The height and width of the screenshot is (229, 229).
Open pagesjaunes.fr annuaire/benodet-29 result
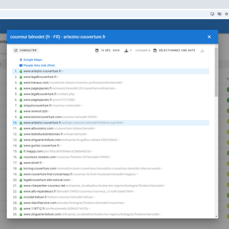[x=69, y=88]
